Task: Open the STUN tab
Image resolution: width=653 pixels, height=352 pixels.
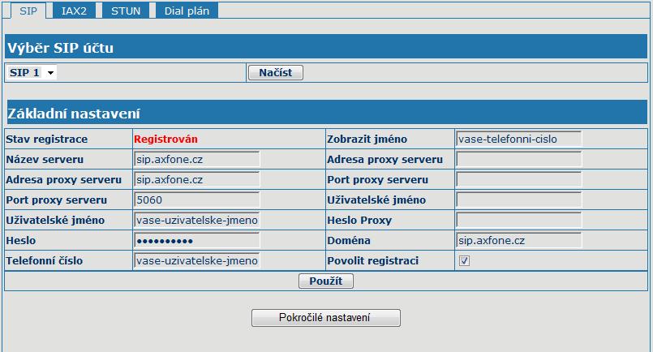Action: 127,11
